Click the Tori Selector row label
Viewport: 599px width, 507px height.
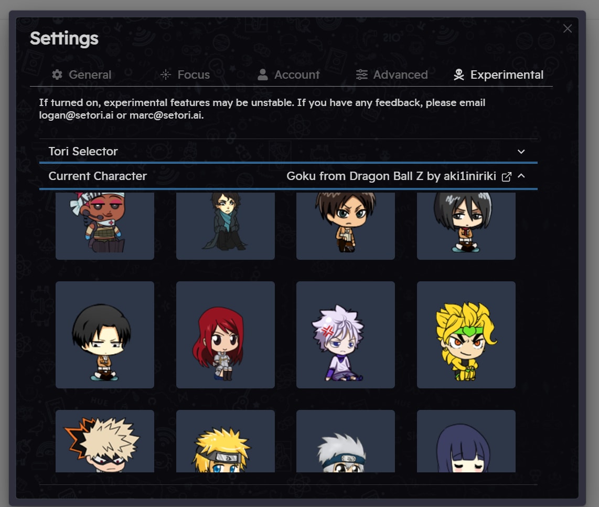[83, 151]
